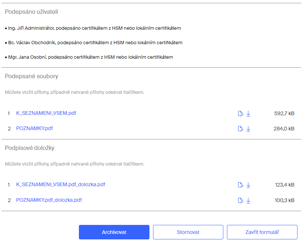304x247 pixels.
Task: Open the POZNAMKY.pdf link
Action: click(x=34, y=129)
